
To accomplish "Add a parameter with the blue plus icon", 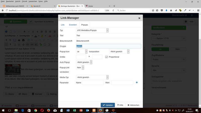I will pos(137,83).
